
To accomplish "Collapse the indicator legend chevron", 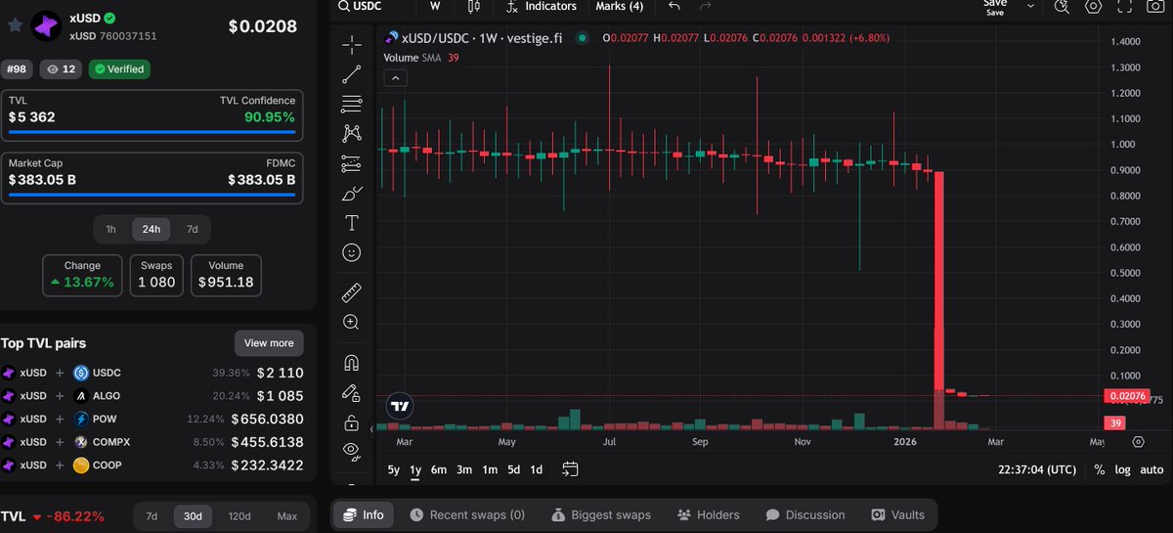I will click(395, 78).
